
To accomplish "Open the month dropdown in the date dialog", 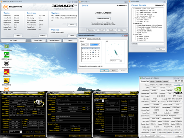I will (95, 44).
